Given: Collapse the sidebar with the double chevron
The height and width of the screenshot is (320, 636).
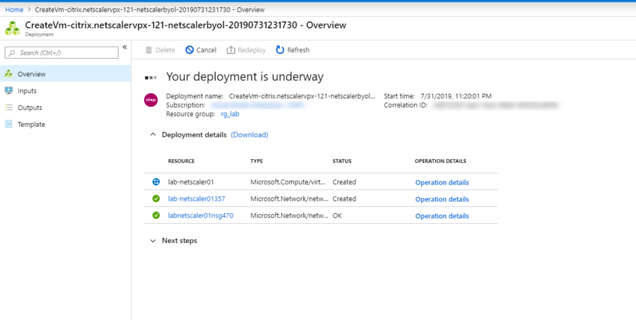Looking at the screenshot, I should 124,47.
